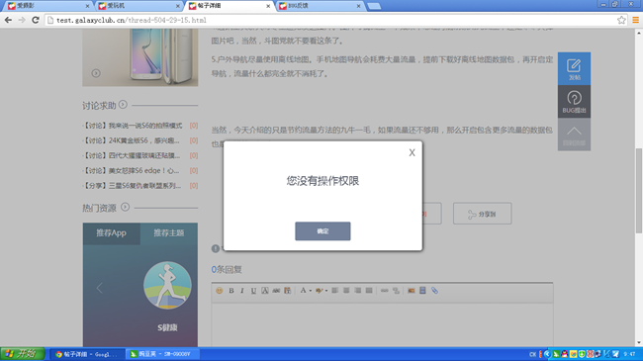Switch to the BUG反馈 browser tab
643x361 pixels.
320,6
